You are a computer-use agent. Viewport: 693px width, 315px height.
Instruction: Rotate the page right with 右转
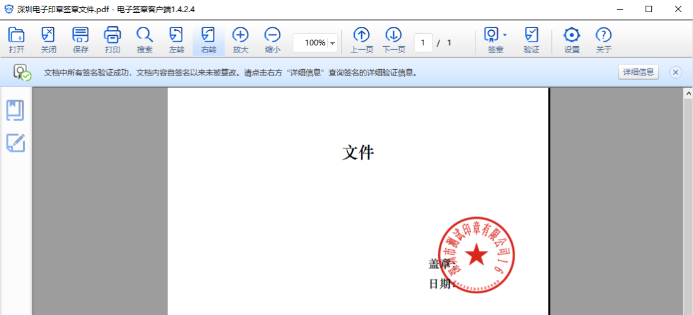[x=209, y=40]
